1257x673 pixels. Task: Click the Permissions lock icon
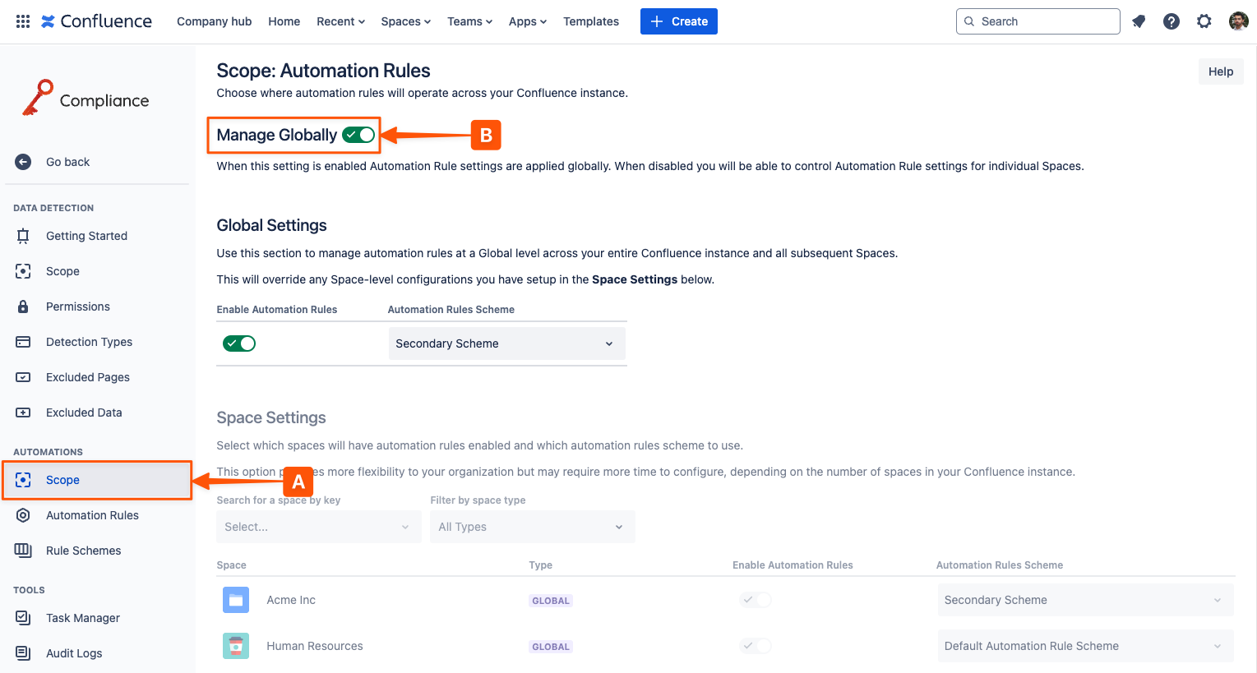tap(23, 307)
